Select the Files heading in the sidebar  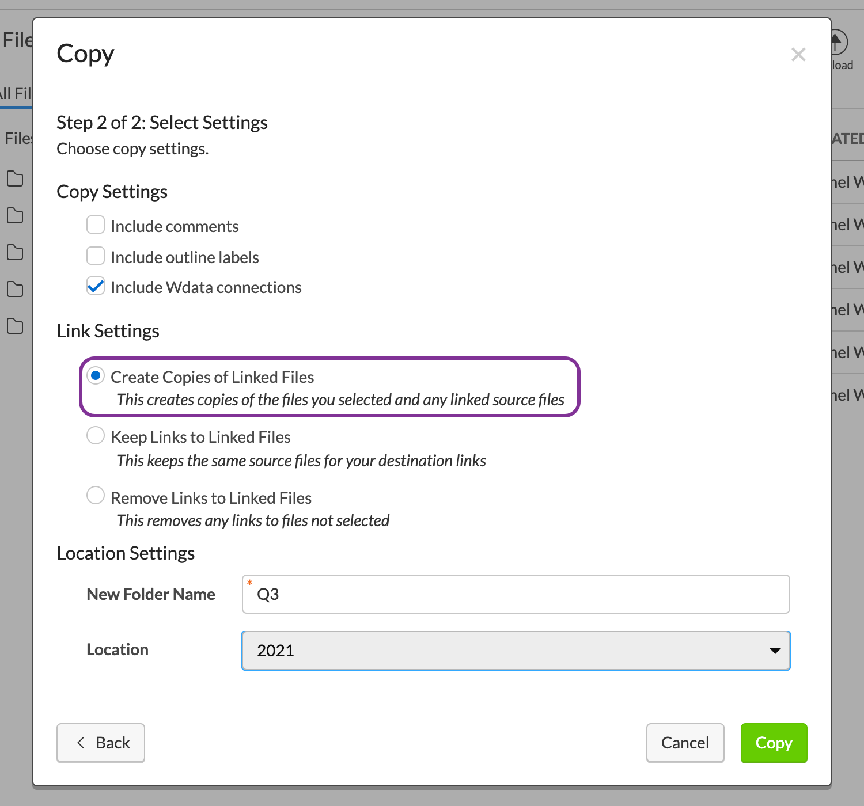17,138
